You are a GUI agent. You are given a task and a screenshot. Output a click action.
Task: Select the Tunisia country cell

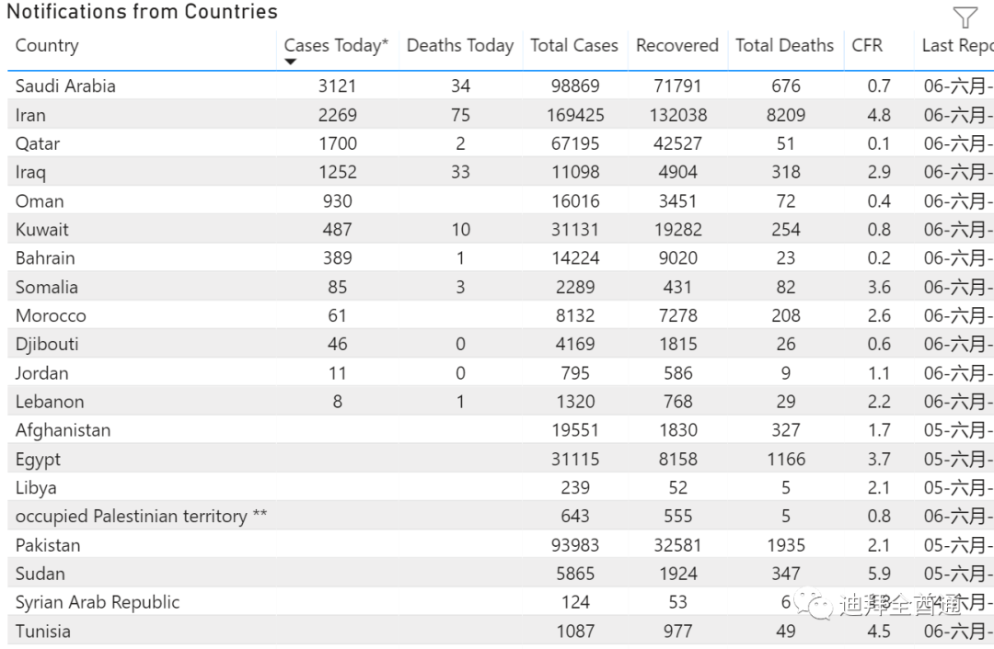tap(43, 632)
